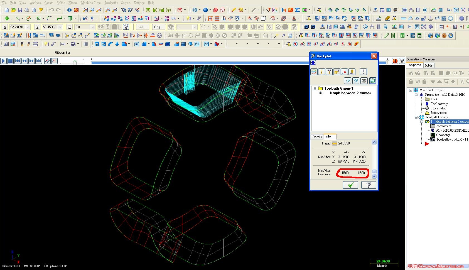
Task: Click the camera snapshot icon in Backplot
Action: tap(364, 81)
